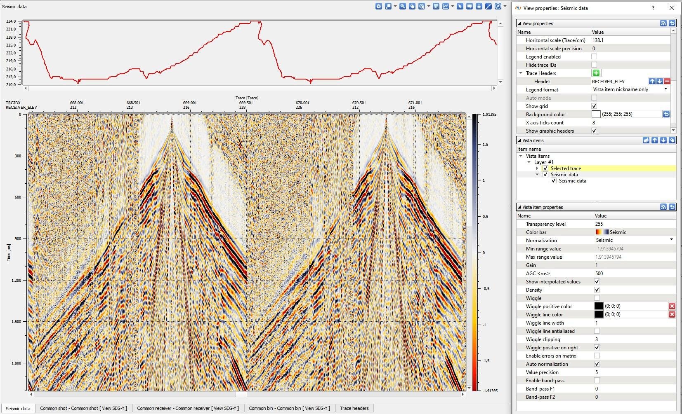682x414 pixels.
Task: Select the arrow pointer tool
Action: coord(460,6)
